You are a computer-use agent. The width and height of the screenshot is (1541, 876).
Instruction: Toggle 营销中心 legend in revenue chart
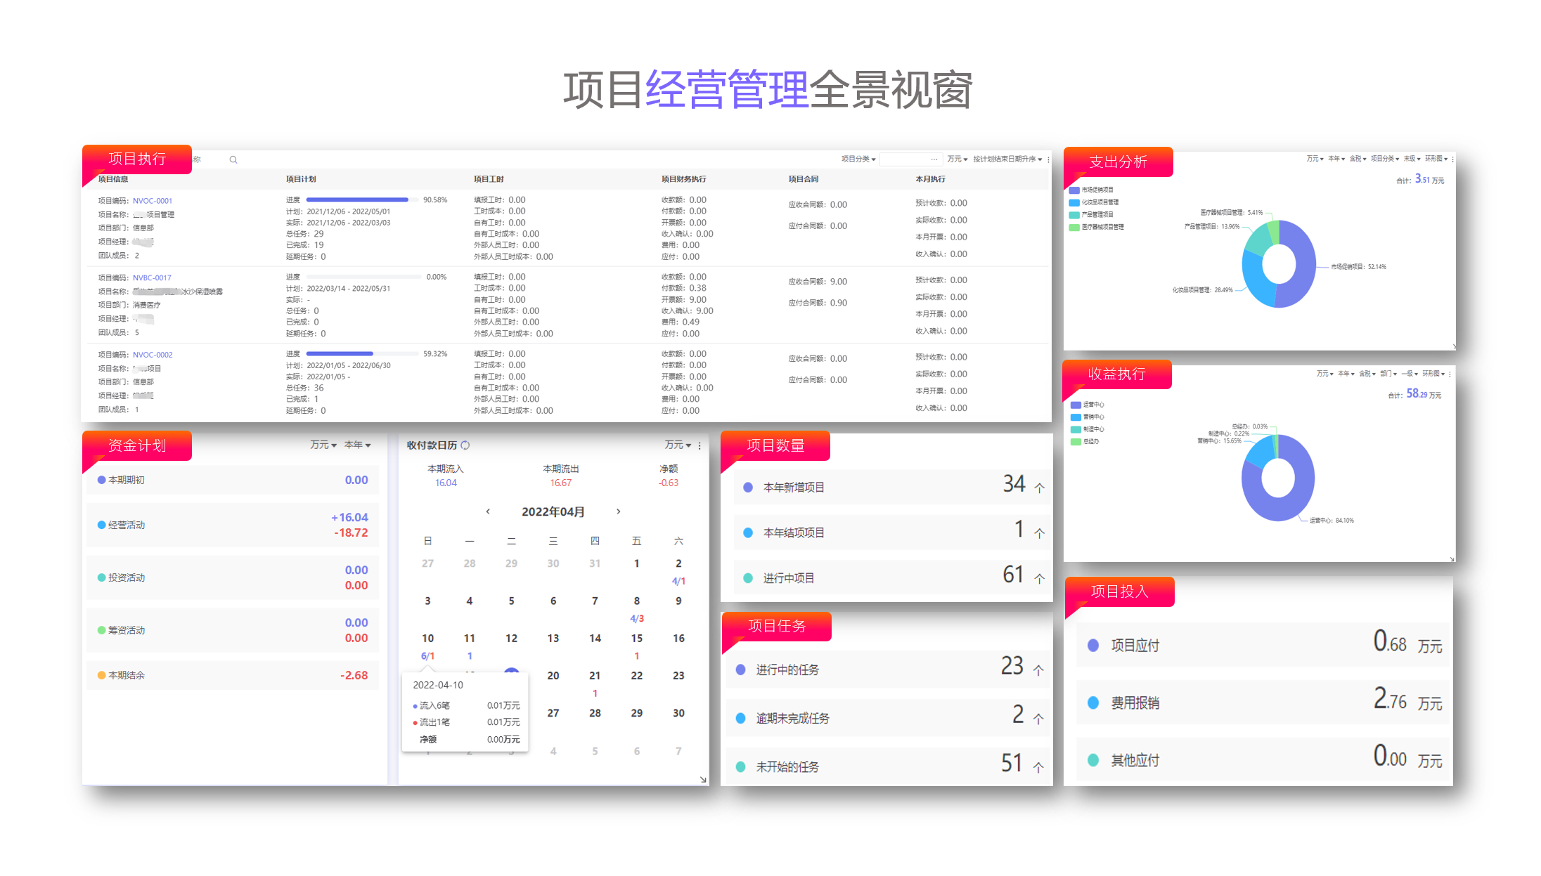[1088, 417]
